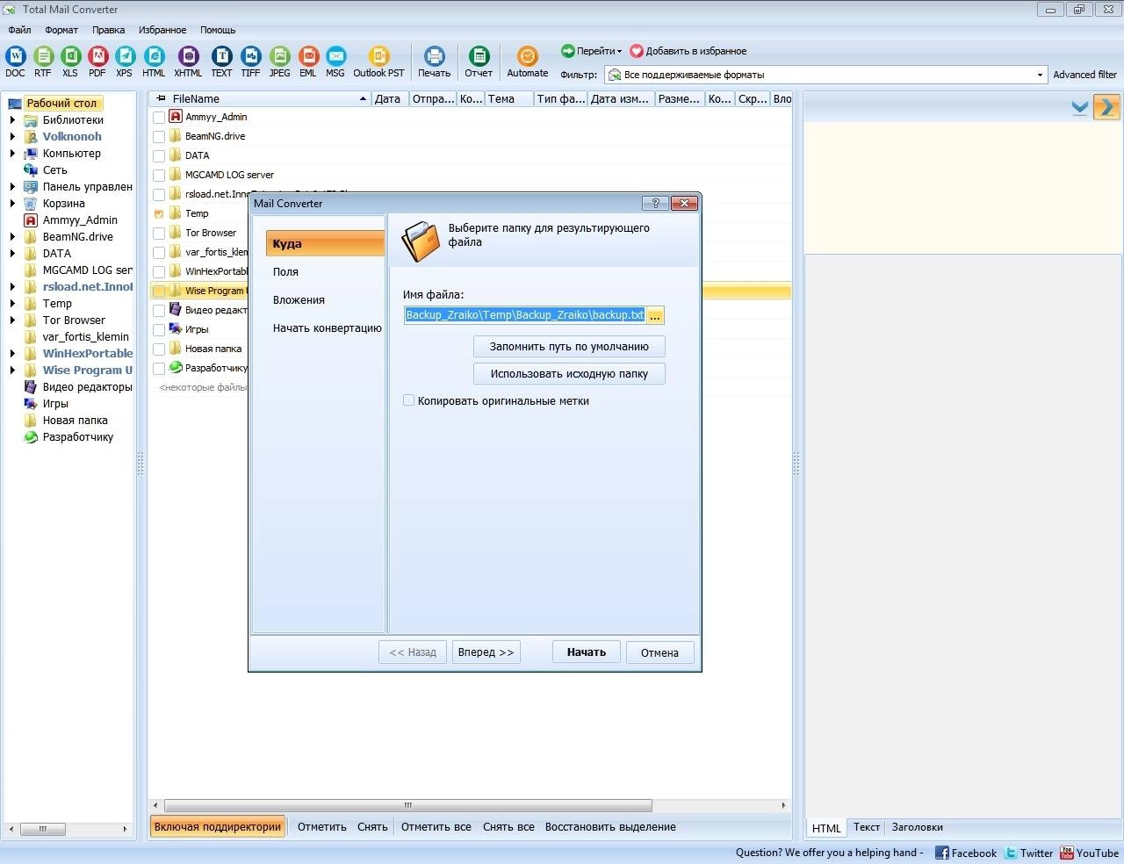Check the DATA folder checkbox
This screenshot has height=864, width=1124.
[x=159, y=156]
